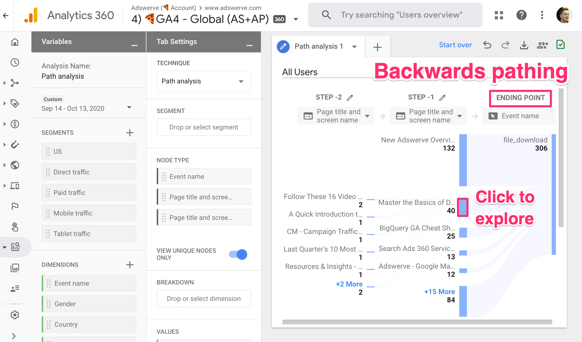Open the Path analysis 1 tab dropdown
Image resolution: width=582 pixels, height=342 pixels.
tap(355, 47)
